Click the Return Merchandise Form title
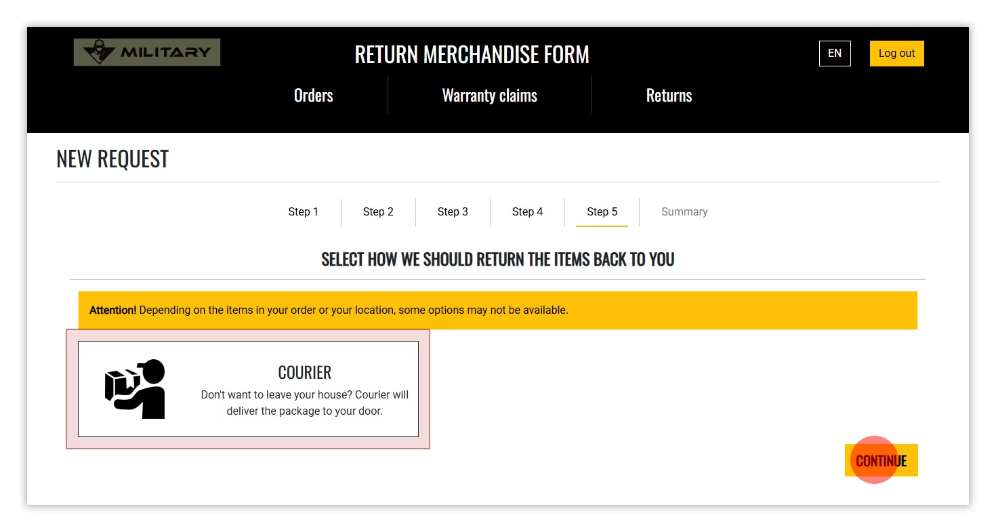The width and height of the screenshot is (996, 532). pyautogui.click(x=472, y=54)
